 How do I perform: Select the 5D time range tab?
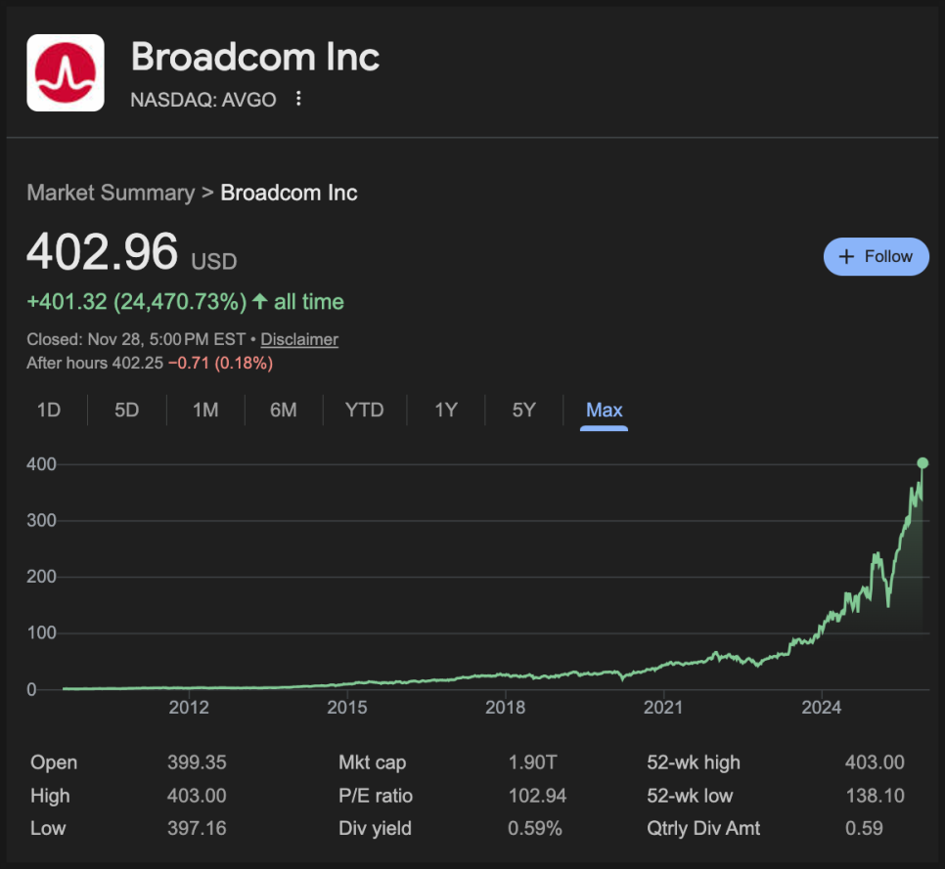[x=126, y=410]
